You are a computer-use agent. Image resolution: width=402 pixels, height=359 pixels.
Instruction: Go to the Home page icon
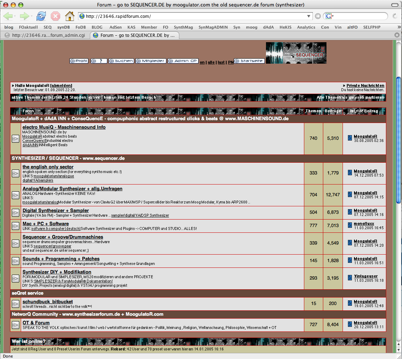tap(69, 16)
